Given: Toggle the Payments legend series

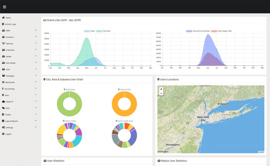Looking at the screenshot, I should click(x=103, y=31).
